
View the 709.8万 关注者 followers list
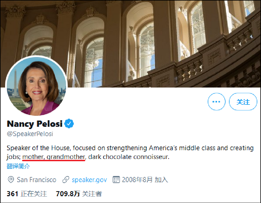(79, 194)
